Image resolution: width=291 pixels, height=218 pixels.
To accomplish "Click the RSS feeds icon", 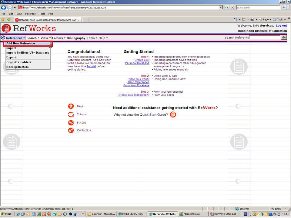I will click(244, 20).
